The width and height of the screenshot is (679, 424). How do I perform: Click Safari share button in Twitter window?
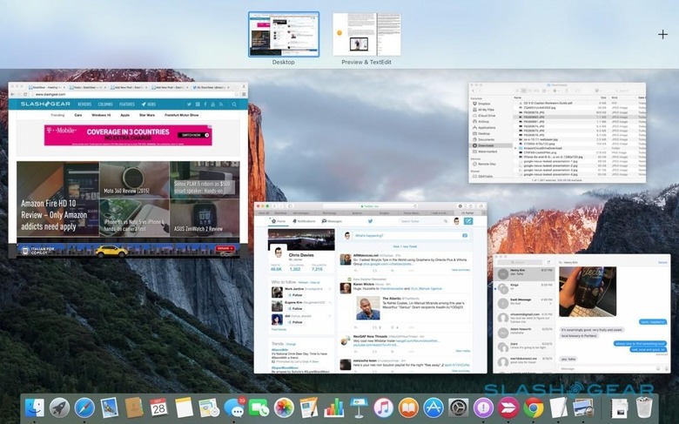(470, 206)
